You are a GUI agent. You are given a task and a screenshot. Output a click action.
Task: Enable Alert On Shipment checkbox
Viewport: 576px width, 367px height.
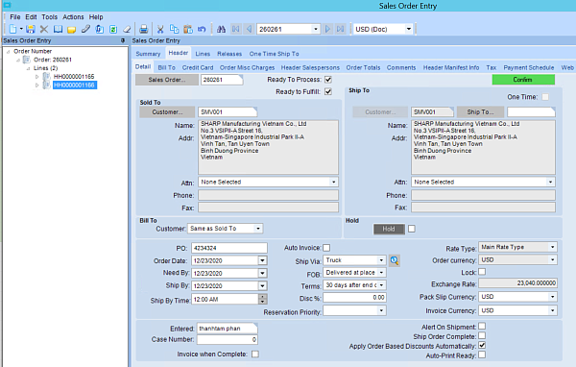(482, 327)
